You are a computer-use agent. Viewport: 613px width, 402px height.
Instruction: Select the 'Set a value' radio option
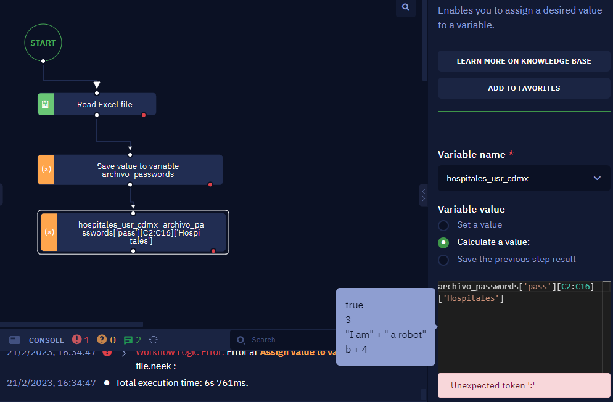click(x=443, y=225)
